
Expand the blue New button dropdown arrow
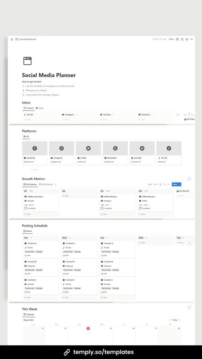(180, 184)
